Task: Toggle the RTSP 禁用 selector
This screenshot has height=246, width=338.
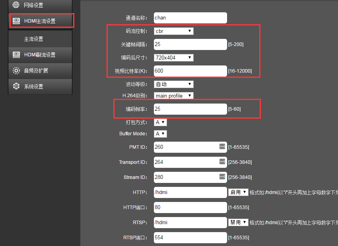Action: click(238, 222)
